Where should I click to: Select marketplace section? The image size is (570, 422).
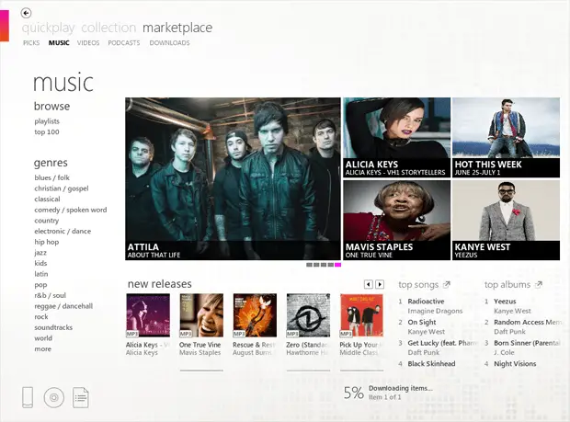pos(177,28)
